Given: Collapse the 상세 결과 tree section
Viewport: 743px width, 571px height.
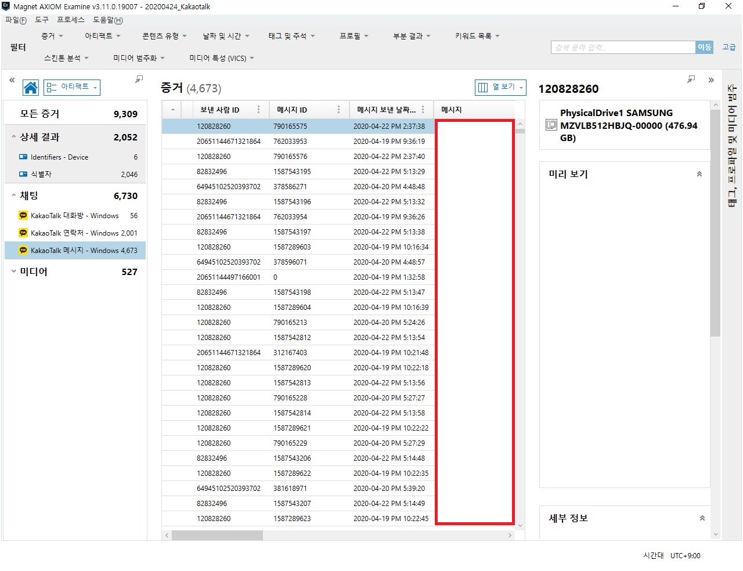Looking at the screenshot, I should [x=13, y=137].
